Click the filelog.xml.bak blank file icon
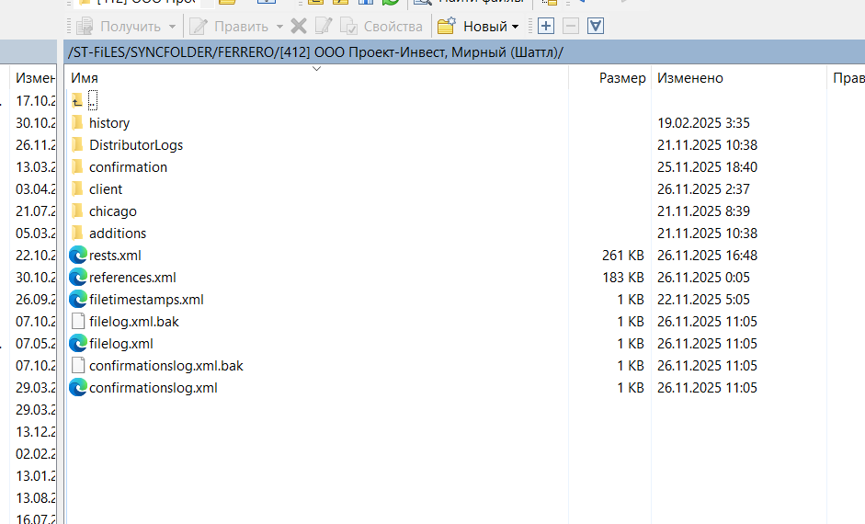The height and width of the screenshot is (524, 865). (78, 321)
